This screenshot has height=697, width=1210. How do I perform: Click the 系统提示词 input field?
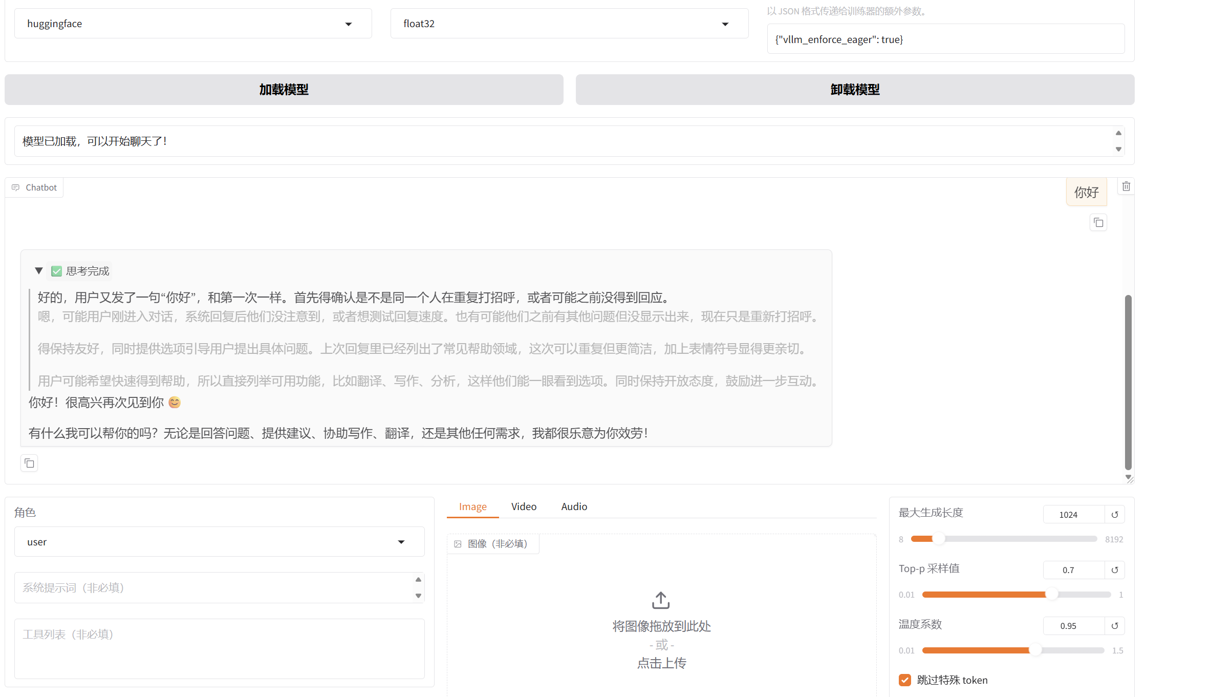click(x=215, y=587)
